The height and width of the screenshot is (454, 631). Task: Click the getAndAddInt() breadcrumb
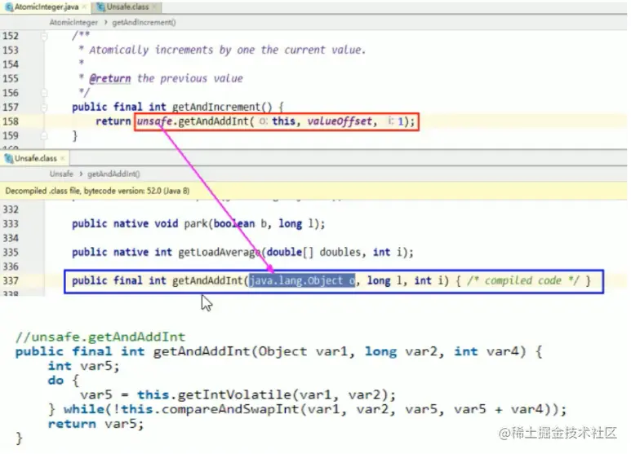(113, 174)
